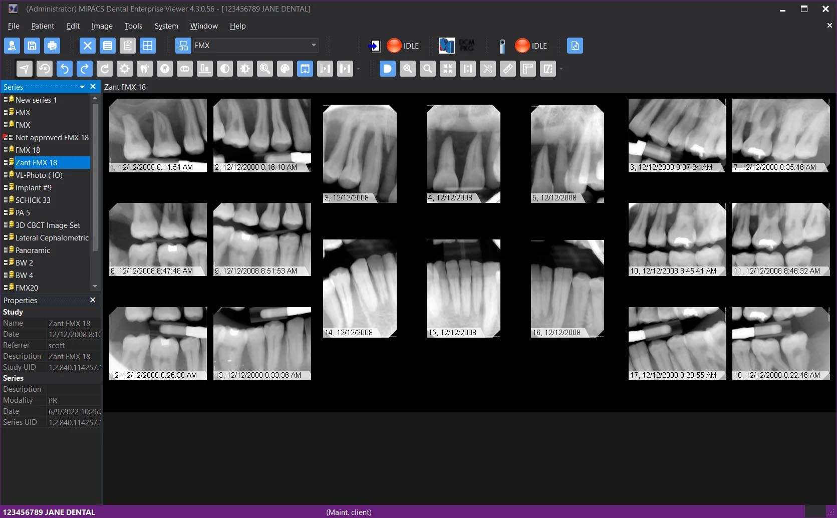
Task: Open the Patient menu
Action: pyautogui.click(x=43, y=26)
